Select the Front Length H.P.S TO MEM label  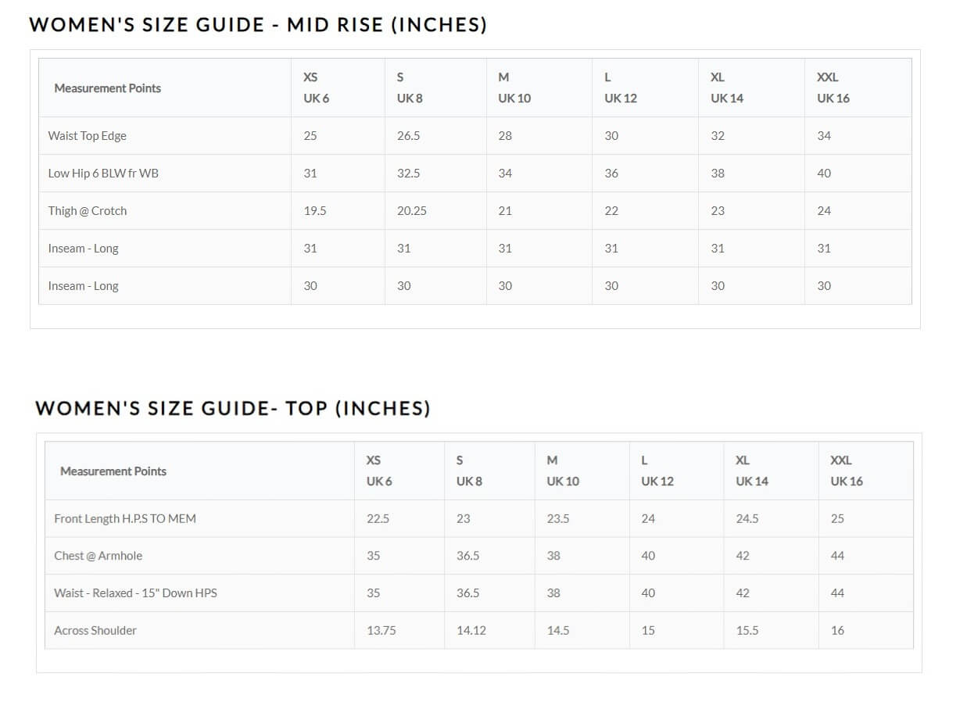[125, 518]
